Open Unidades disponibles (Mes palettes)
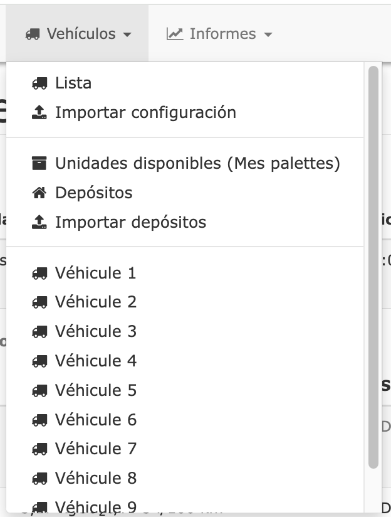 (197, 164)
